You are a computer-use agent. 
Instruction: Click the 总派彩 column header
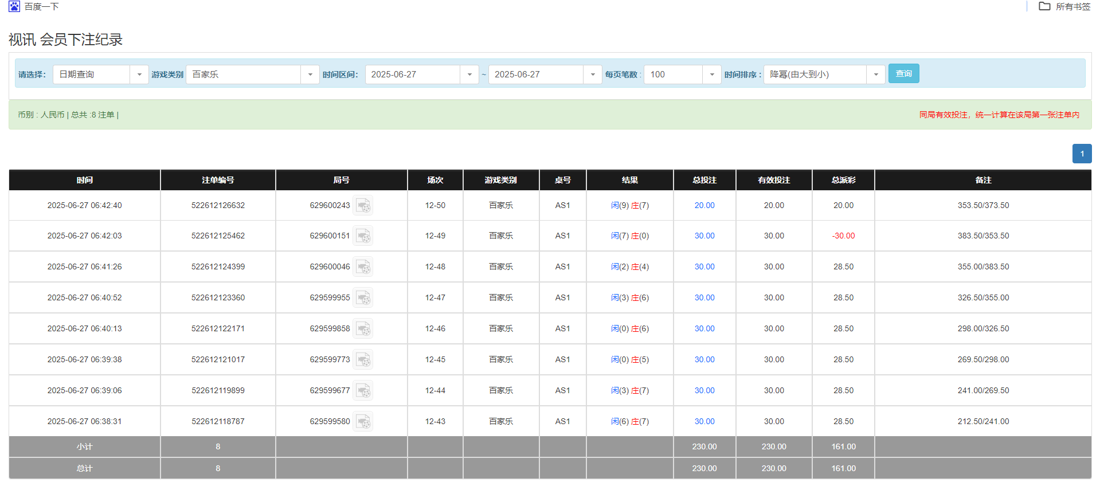pos(843,180)
